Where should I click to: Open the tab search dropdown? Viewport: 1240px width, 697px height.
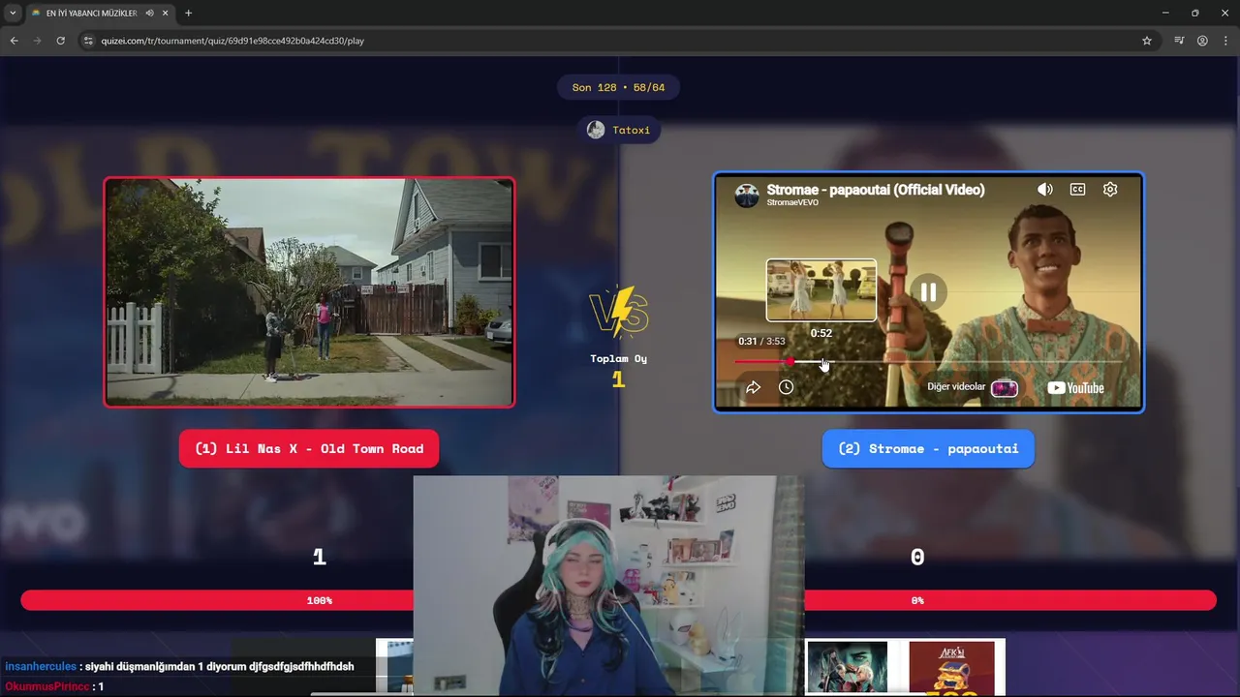13,13
